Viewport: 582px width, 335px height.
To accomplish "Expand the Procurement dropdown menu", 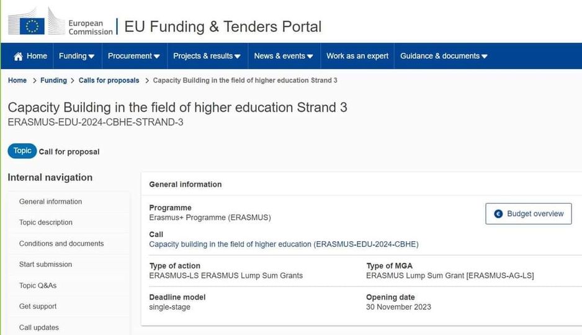I will pyautogui.click(x=134, y=56).
